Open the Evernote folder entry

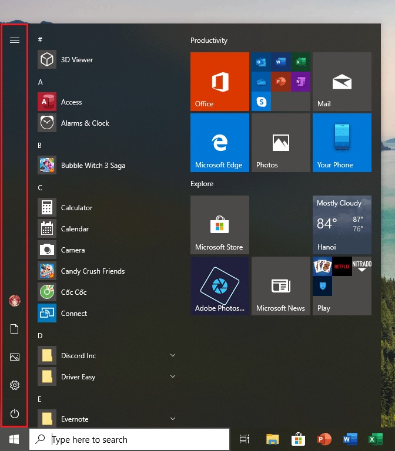point(106,419)
